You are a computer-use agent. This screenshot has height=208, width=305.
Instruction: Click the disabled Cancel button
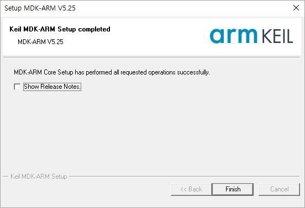(279, 189)
